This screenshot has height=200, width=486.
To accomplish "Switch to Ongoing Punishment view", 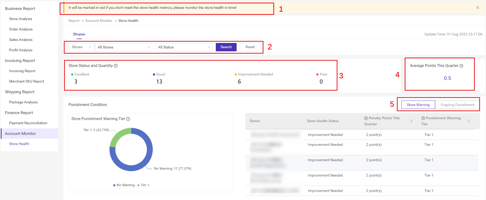I will pyautogui.click(x=457, y=105).
